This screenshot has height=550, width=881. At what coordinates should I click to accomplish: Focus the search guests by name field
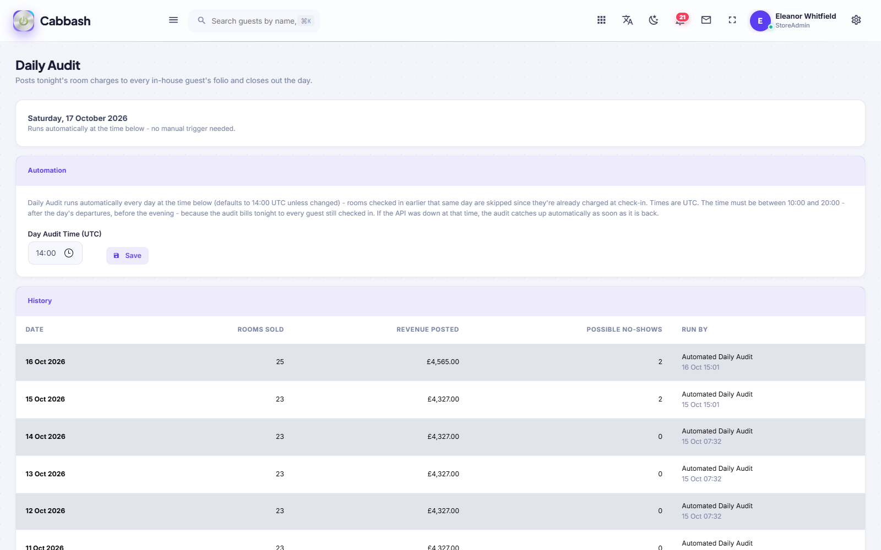[x=254, y=21]
